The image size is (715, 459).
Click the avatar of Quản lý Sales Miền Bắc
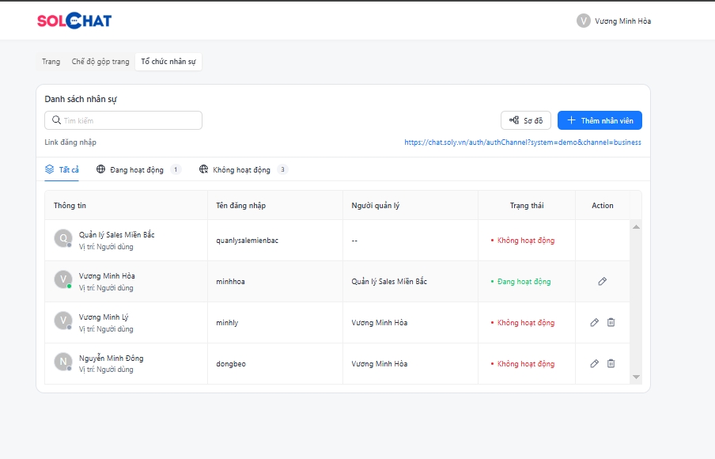click(63, 239)
